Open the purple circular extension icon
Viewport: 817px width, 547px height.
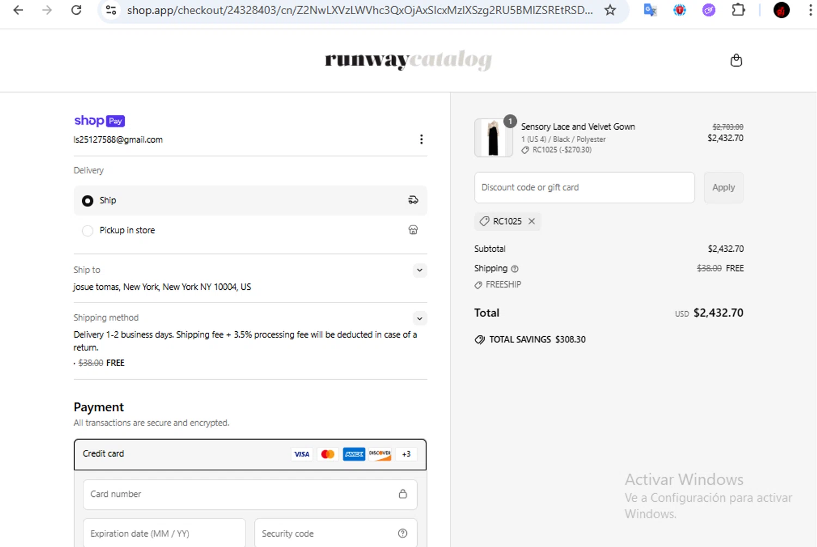(x=709, y=10)
